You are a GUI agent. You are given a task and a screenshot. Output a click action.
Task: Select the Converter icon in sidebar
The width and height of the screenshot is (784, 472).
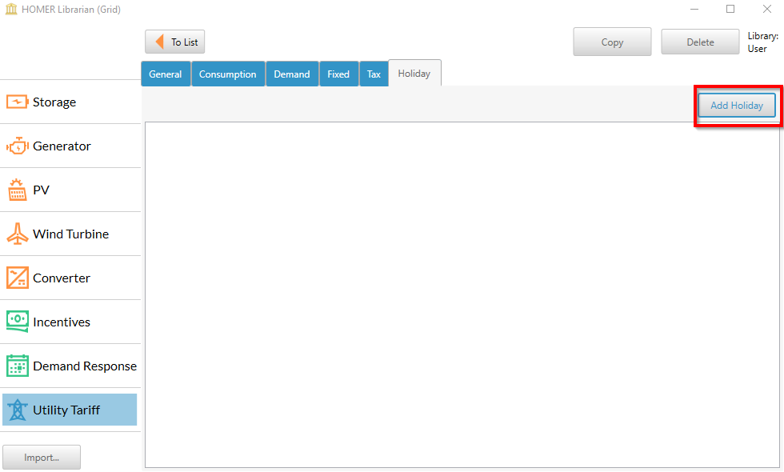click(17, 278)
